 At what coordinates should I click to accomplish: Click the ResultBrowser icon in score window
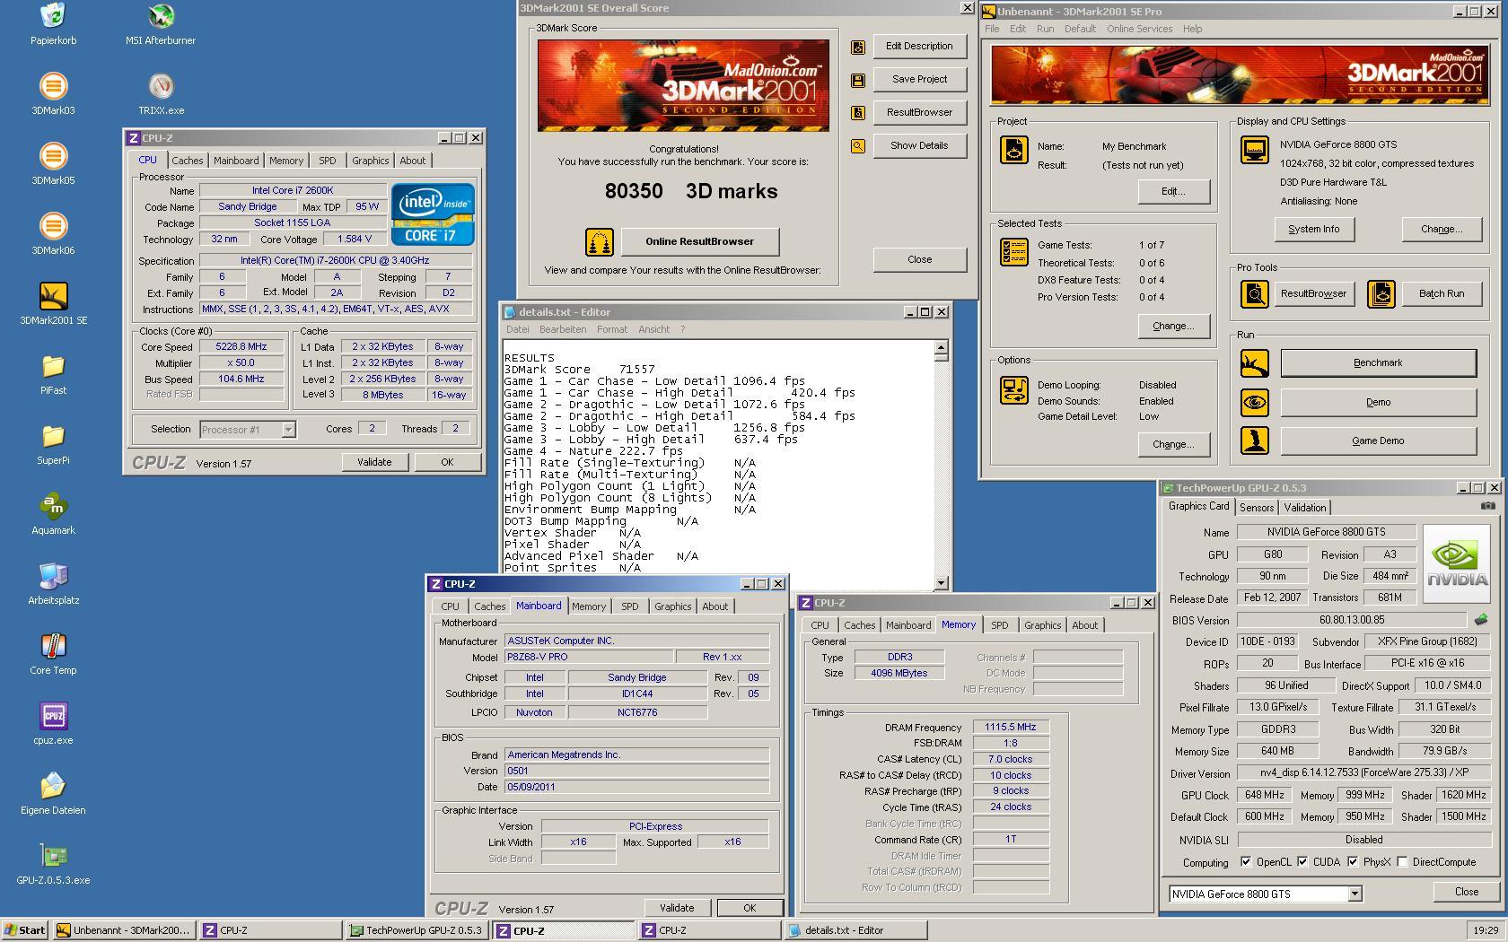coord(858,113)
